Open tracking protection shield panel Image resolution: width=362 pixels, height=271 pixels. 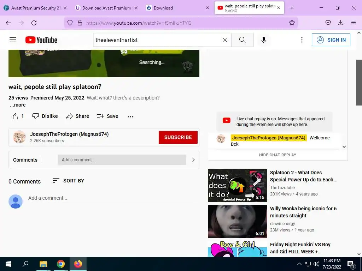pos(70,23)
